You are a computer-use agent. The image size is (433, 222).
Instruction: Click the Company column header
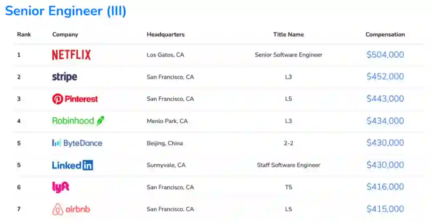point(65,34)
